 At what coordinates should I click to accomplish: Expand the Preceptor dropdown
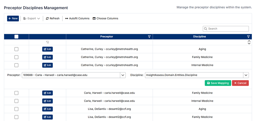pos(122,75)
